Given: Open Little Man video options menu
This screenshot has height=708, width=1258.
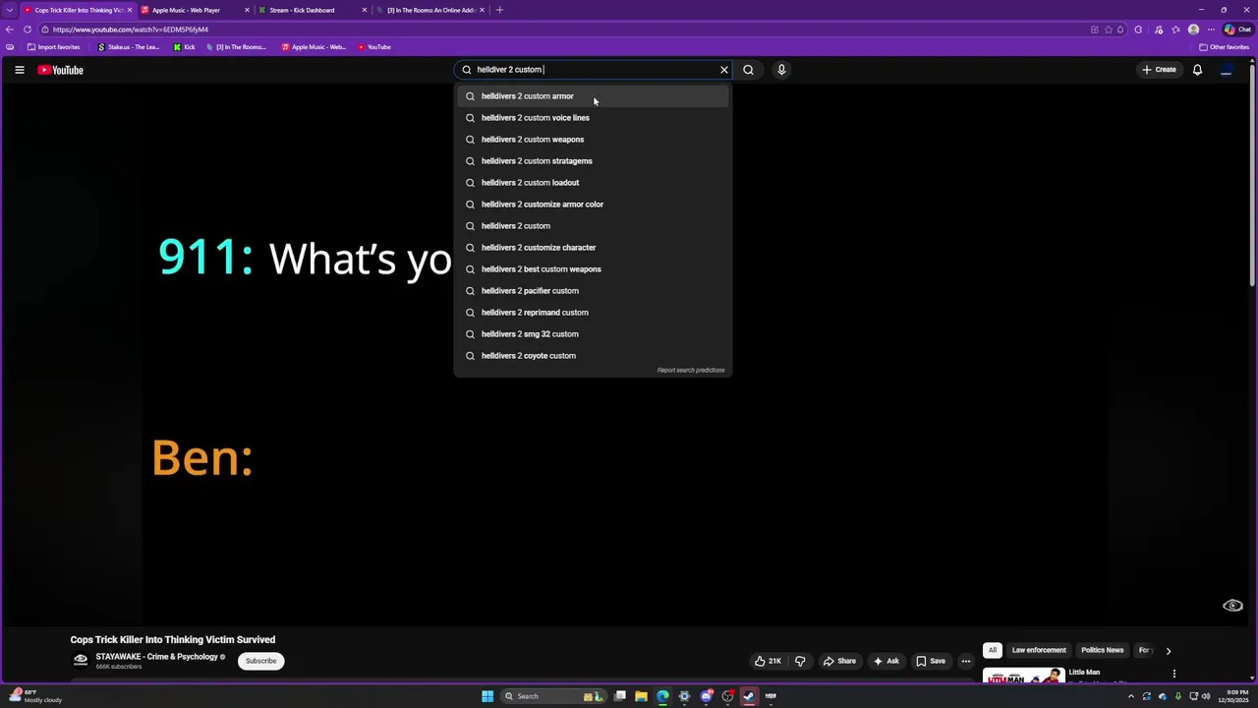Looking at the screenshot, I should click(1173, 674).
